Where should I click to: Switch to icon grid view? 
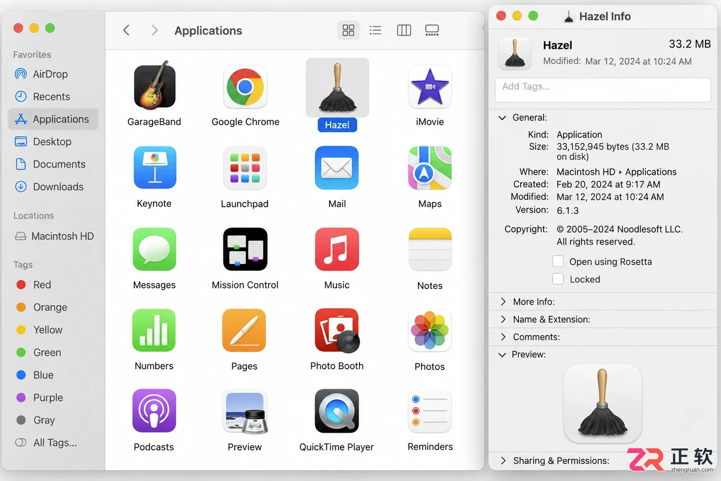point(348,31)
